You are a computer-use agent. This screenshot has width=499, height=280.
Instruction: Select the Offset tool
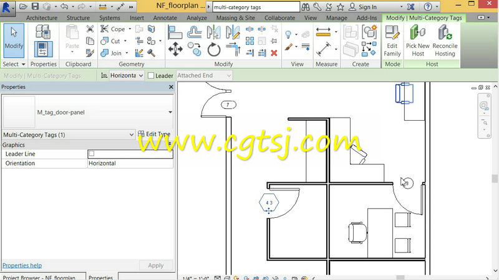(x=195, y=32)
